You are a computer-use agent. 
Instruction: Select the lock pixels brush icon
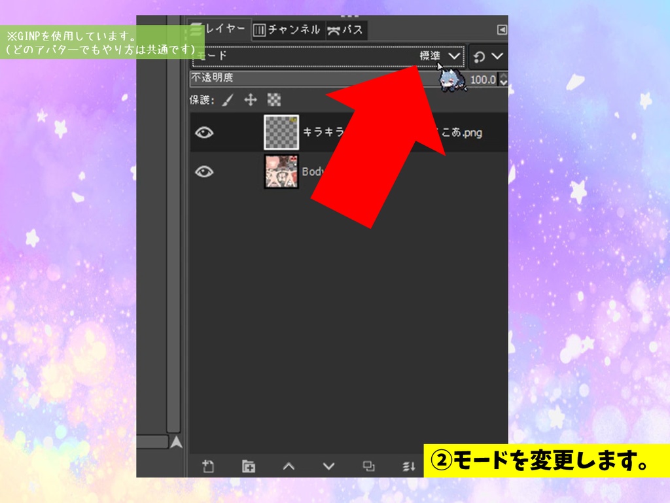coord(226,99)
